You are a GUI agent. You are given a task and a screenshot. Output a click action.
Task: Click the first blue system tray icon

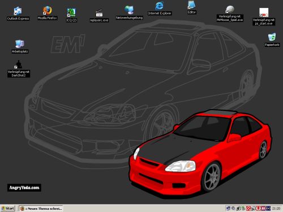click(228, 209)
